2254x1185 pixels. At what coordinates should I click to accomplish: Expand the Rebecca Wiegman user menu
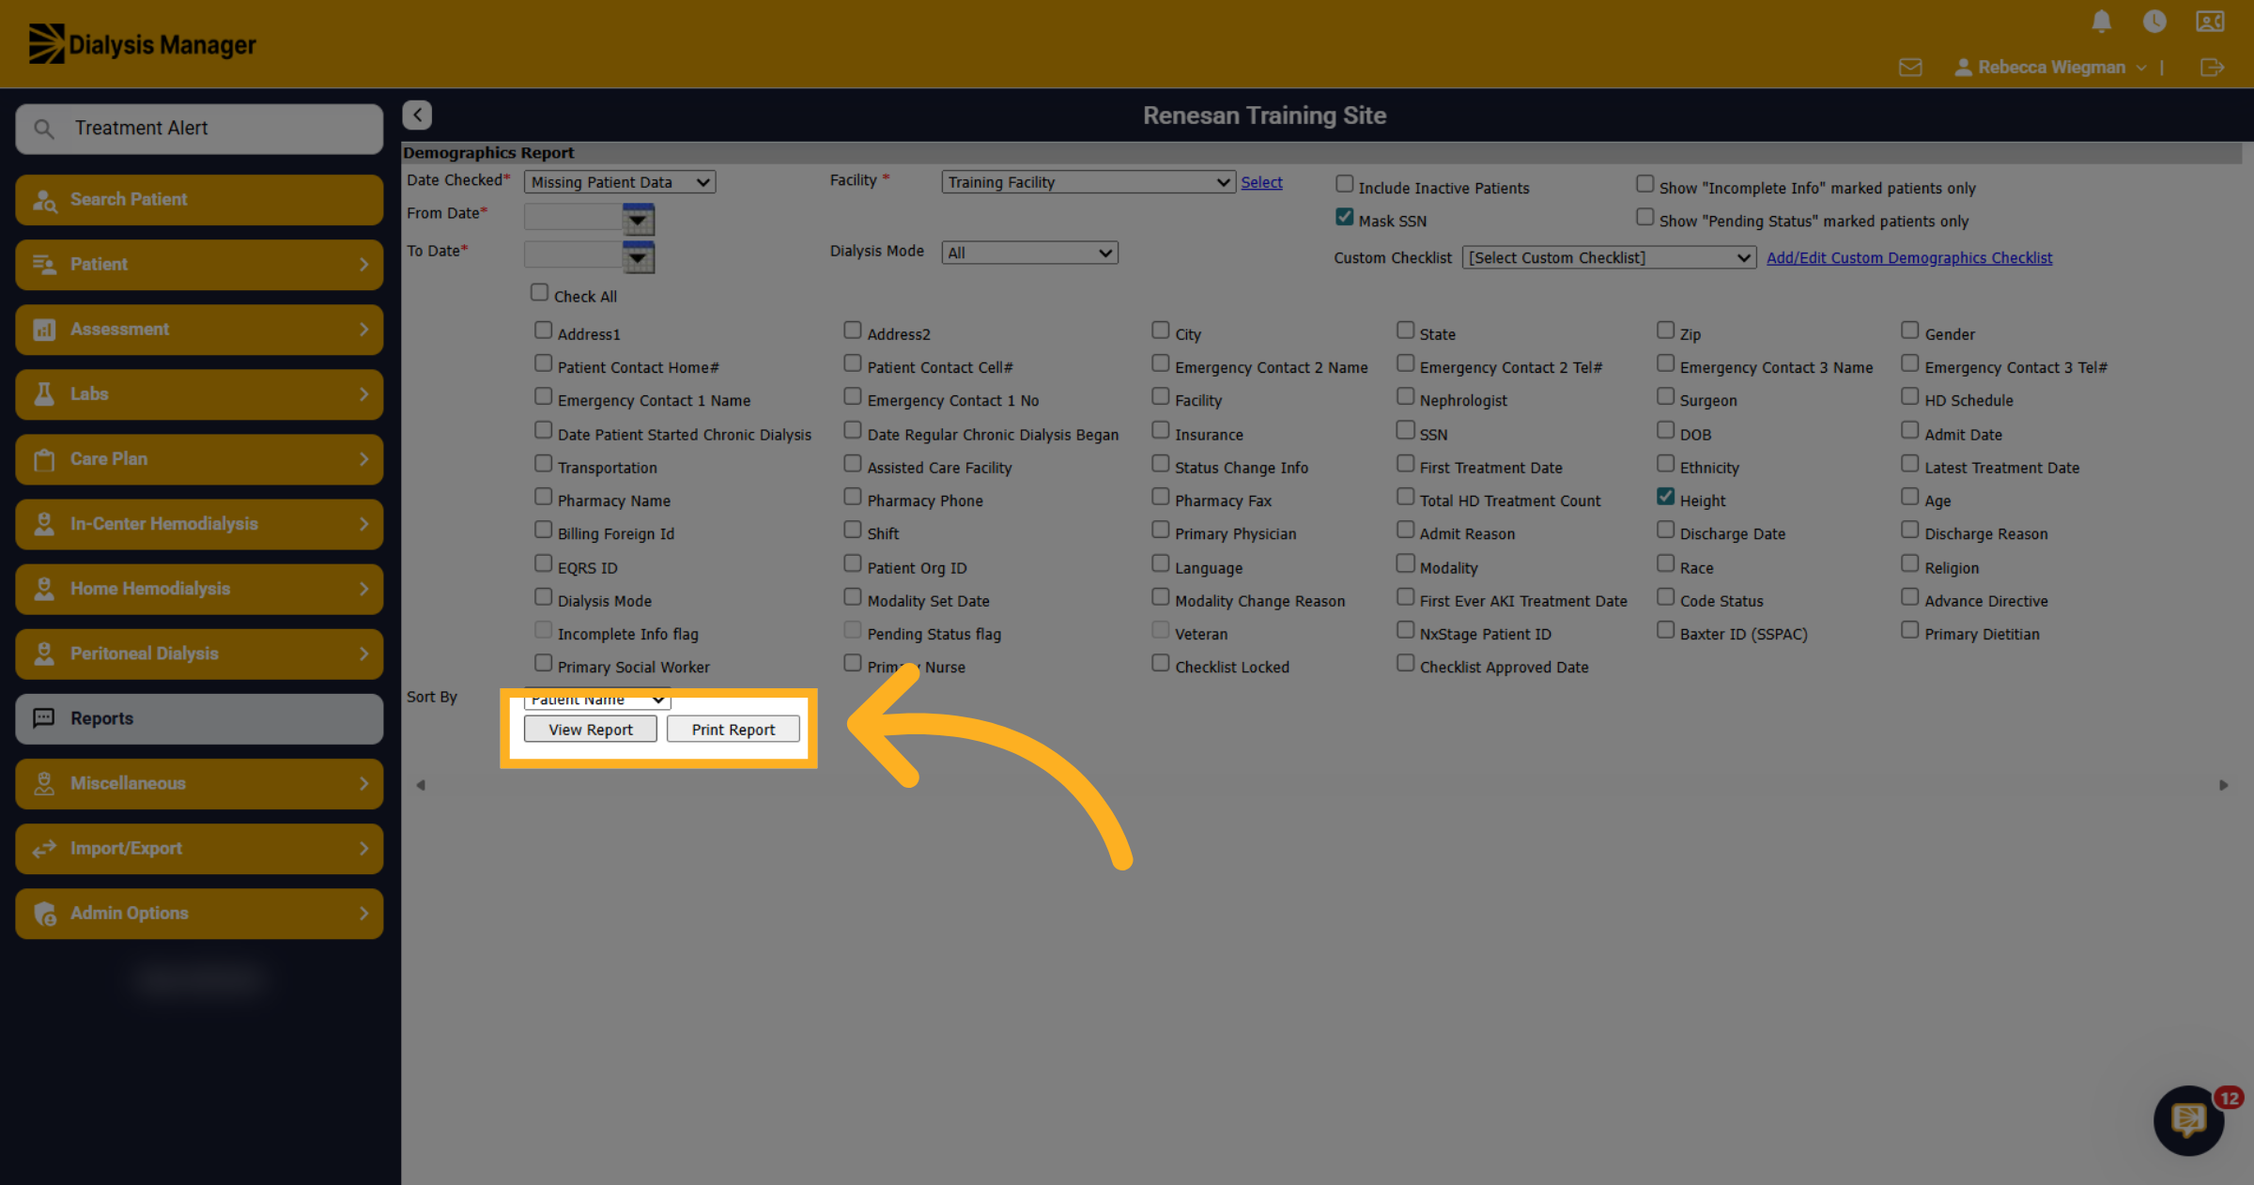2051,68
